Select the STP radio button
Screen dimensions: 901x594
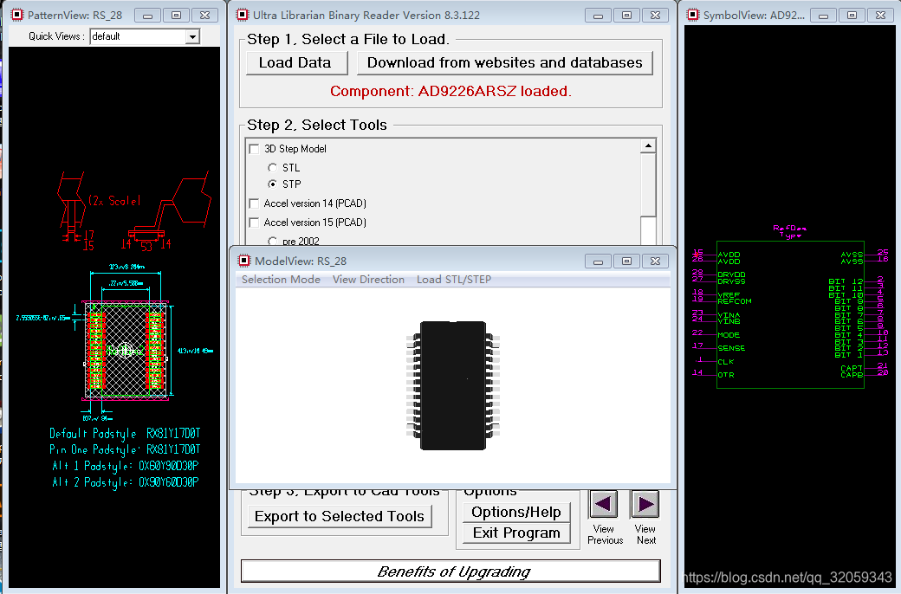point(272,184)
